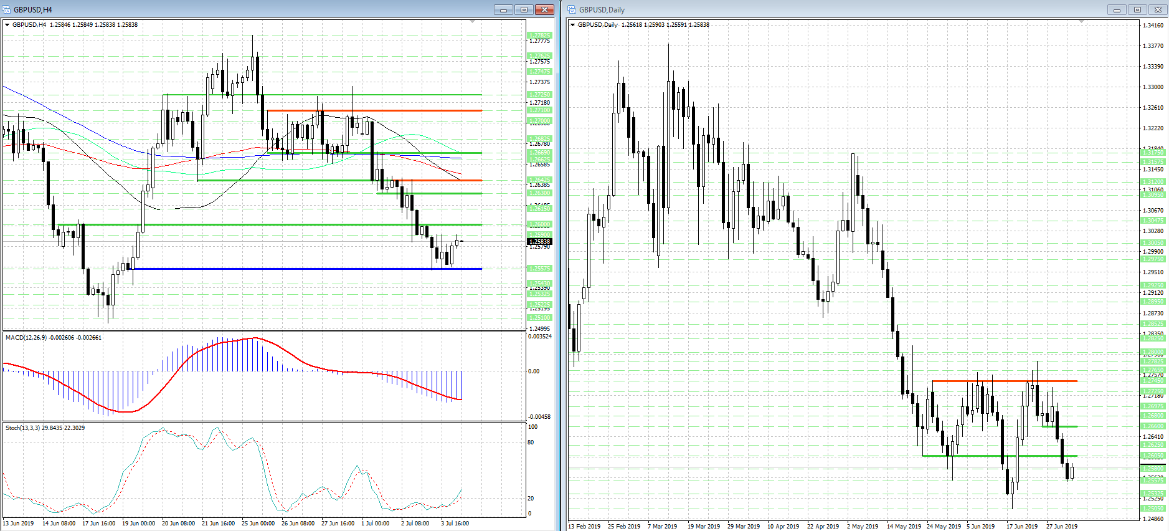Click the '1.26300' green price label
The width and height of the screenshot is (1169, 531).
click(x=539, y=193)
